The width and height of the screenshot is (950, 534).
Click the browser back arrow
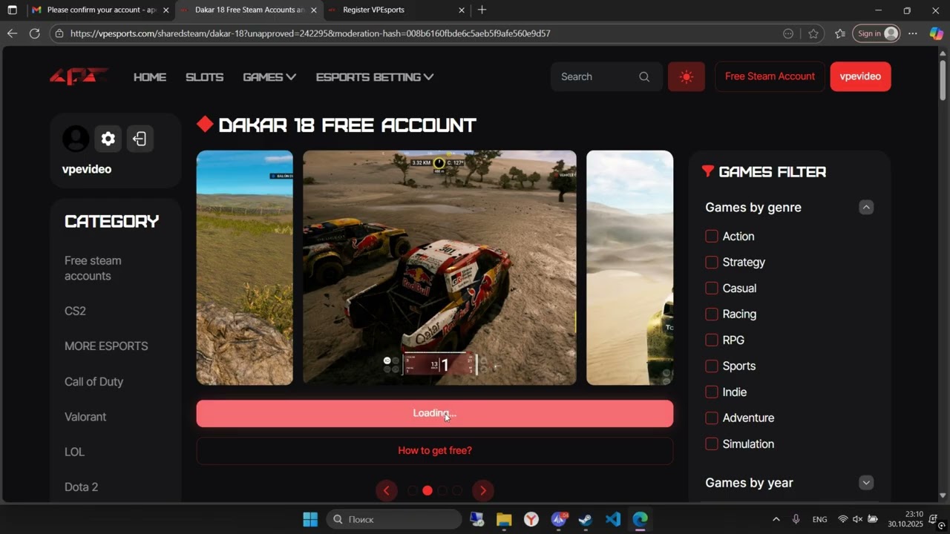click(12, 33)
